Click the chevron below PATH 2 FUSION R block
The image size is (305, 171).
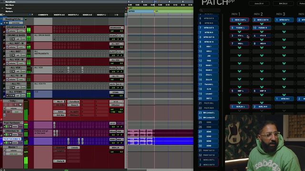pyautogui.click(x=262, y=32)
